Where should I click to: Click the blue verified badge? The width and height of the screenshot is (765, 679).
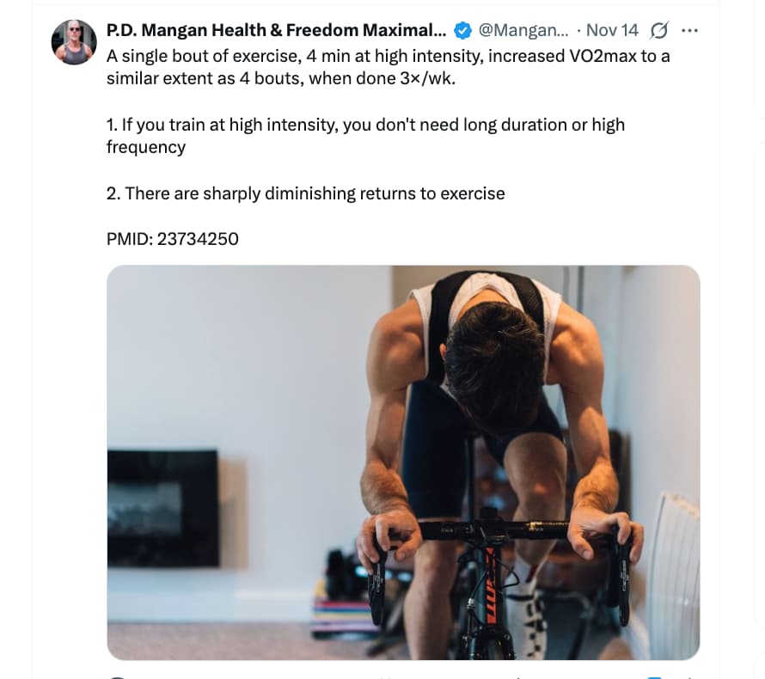[x=462, y=31]
